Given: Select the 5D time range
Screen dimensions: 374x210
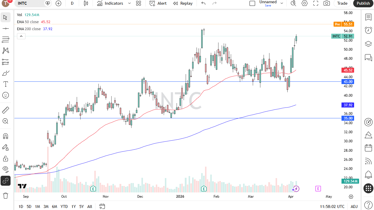Looking at the screenshot, I should point(29,206).
